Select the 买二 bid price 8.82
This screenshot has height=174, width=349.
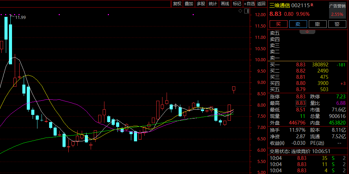click(x=301, y=71)
